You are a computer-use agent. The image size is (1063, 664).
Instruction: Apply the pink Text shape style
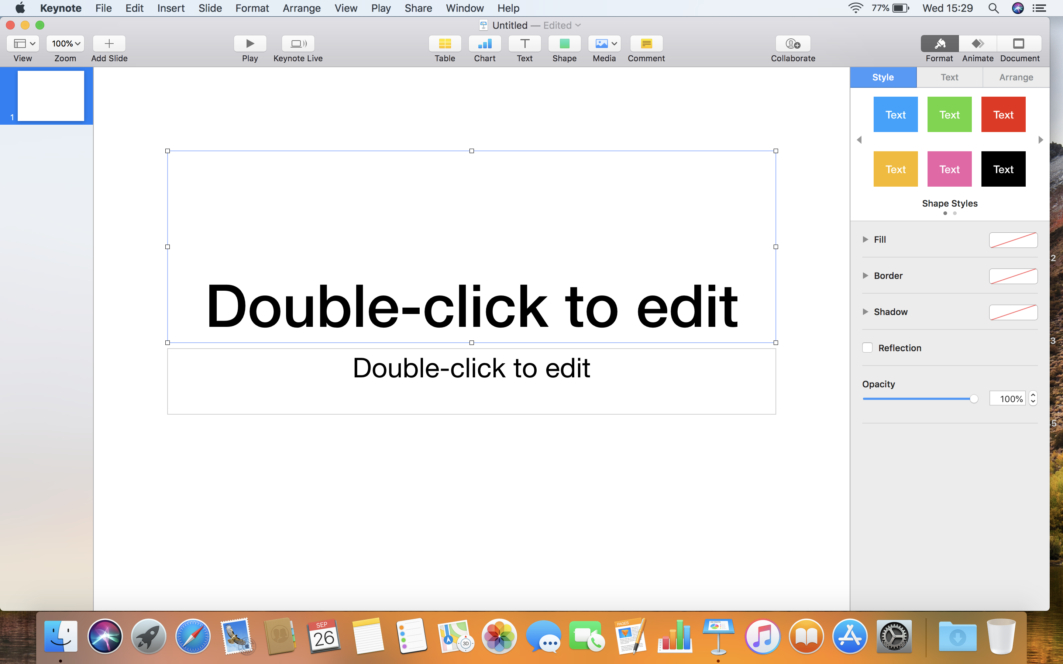[949, 169]
